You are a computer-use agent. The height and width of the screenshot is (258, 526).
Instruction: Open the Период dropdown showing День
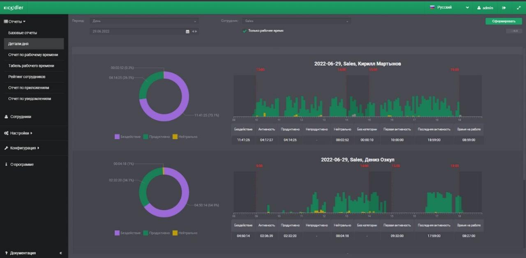144,21
